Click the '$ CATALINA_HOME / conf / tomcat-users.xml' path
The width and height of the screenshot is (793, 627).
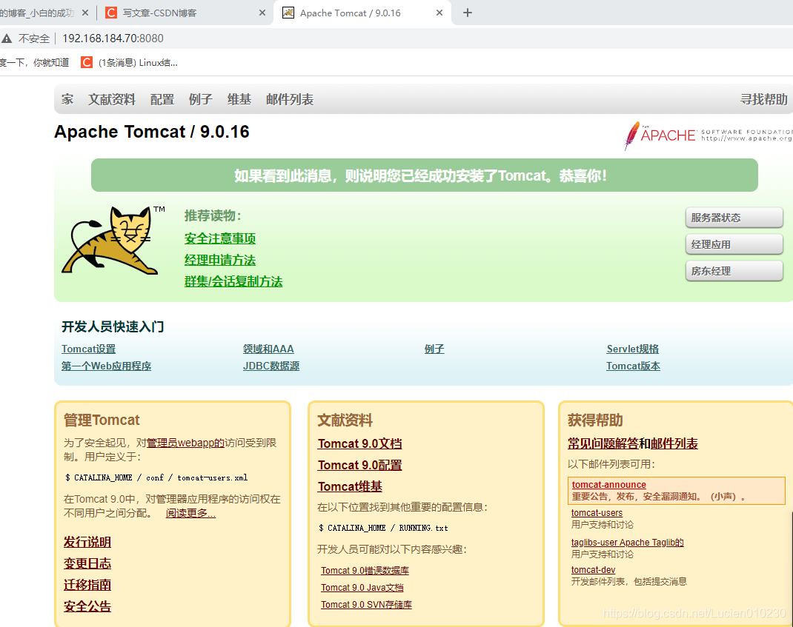tap(156, 477)
